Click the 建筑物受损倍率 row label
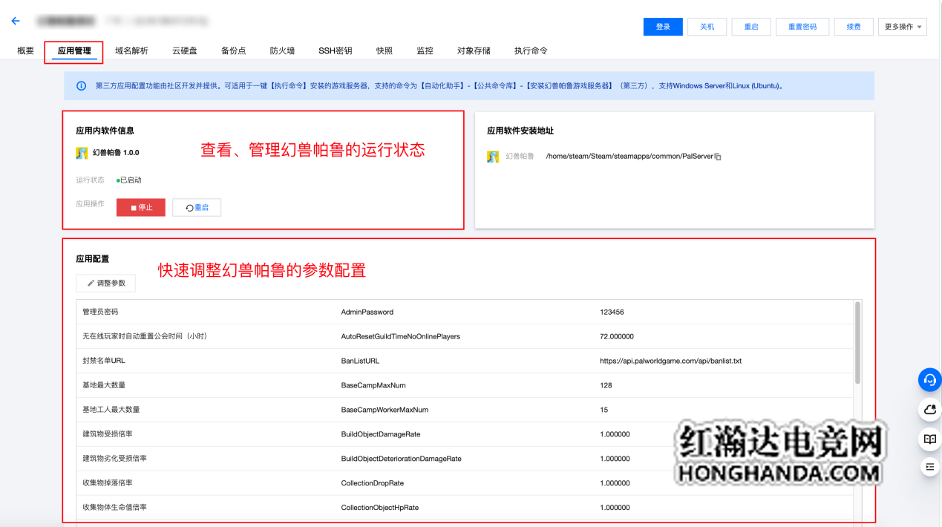The image size is (942, 527). pos(108,434)
